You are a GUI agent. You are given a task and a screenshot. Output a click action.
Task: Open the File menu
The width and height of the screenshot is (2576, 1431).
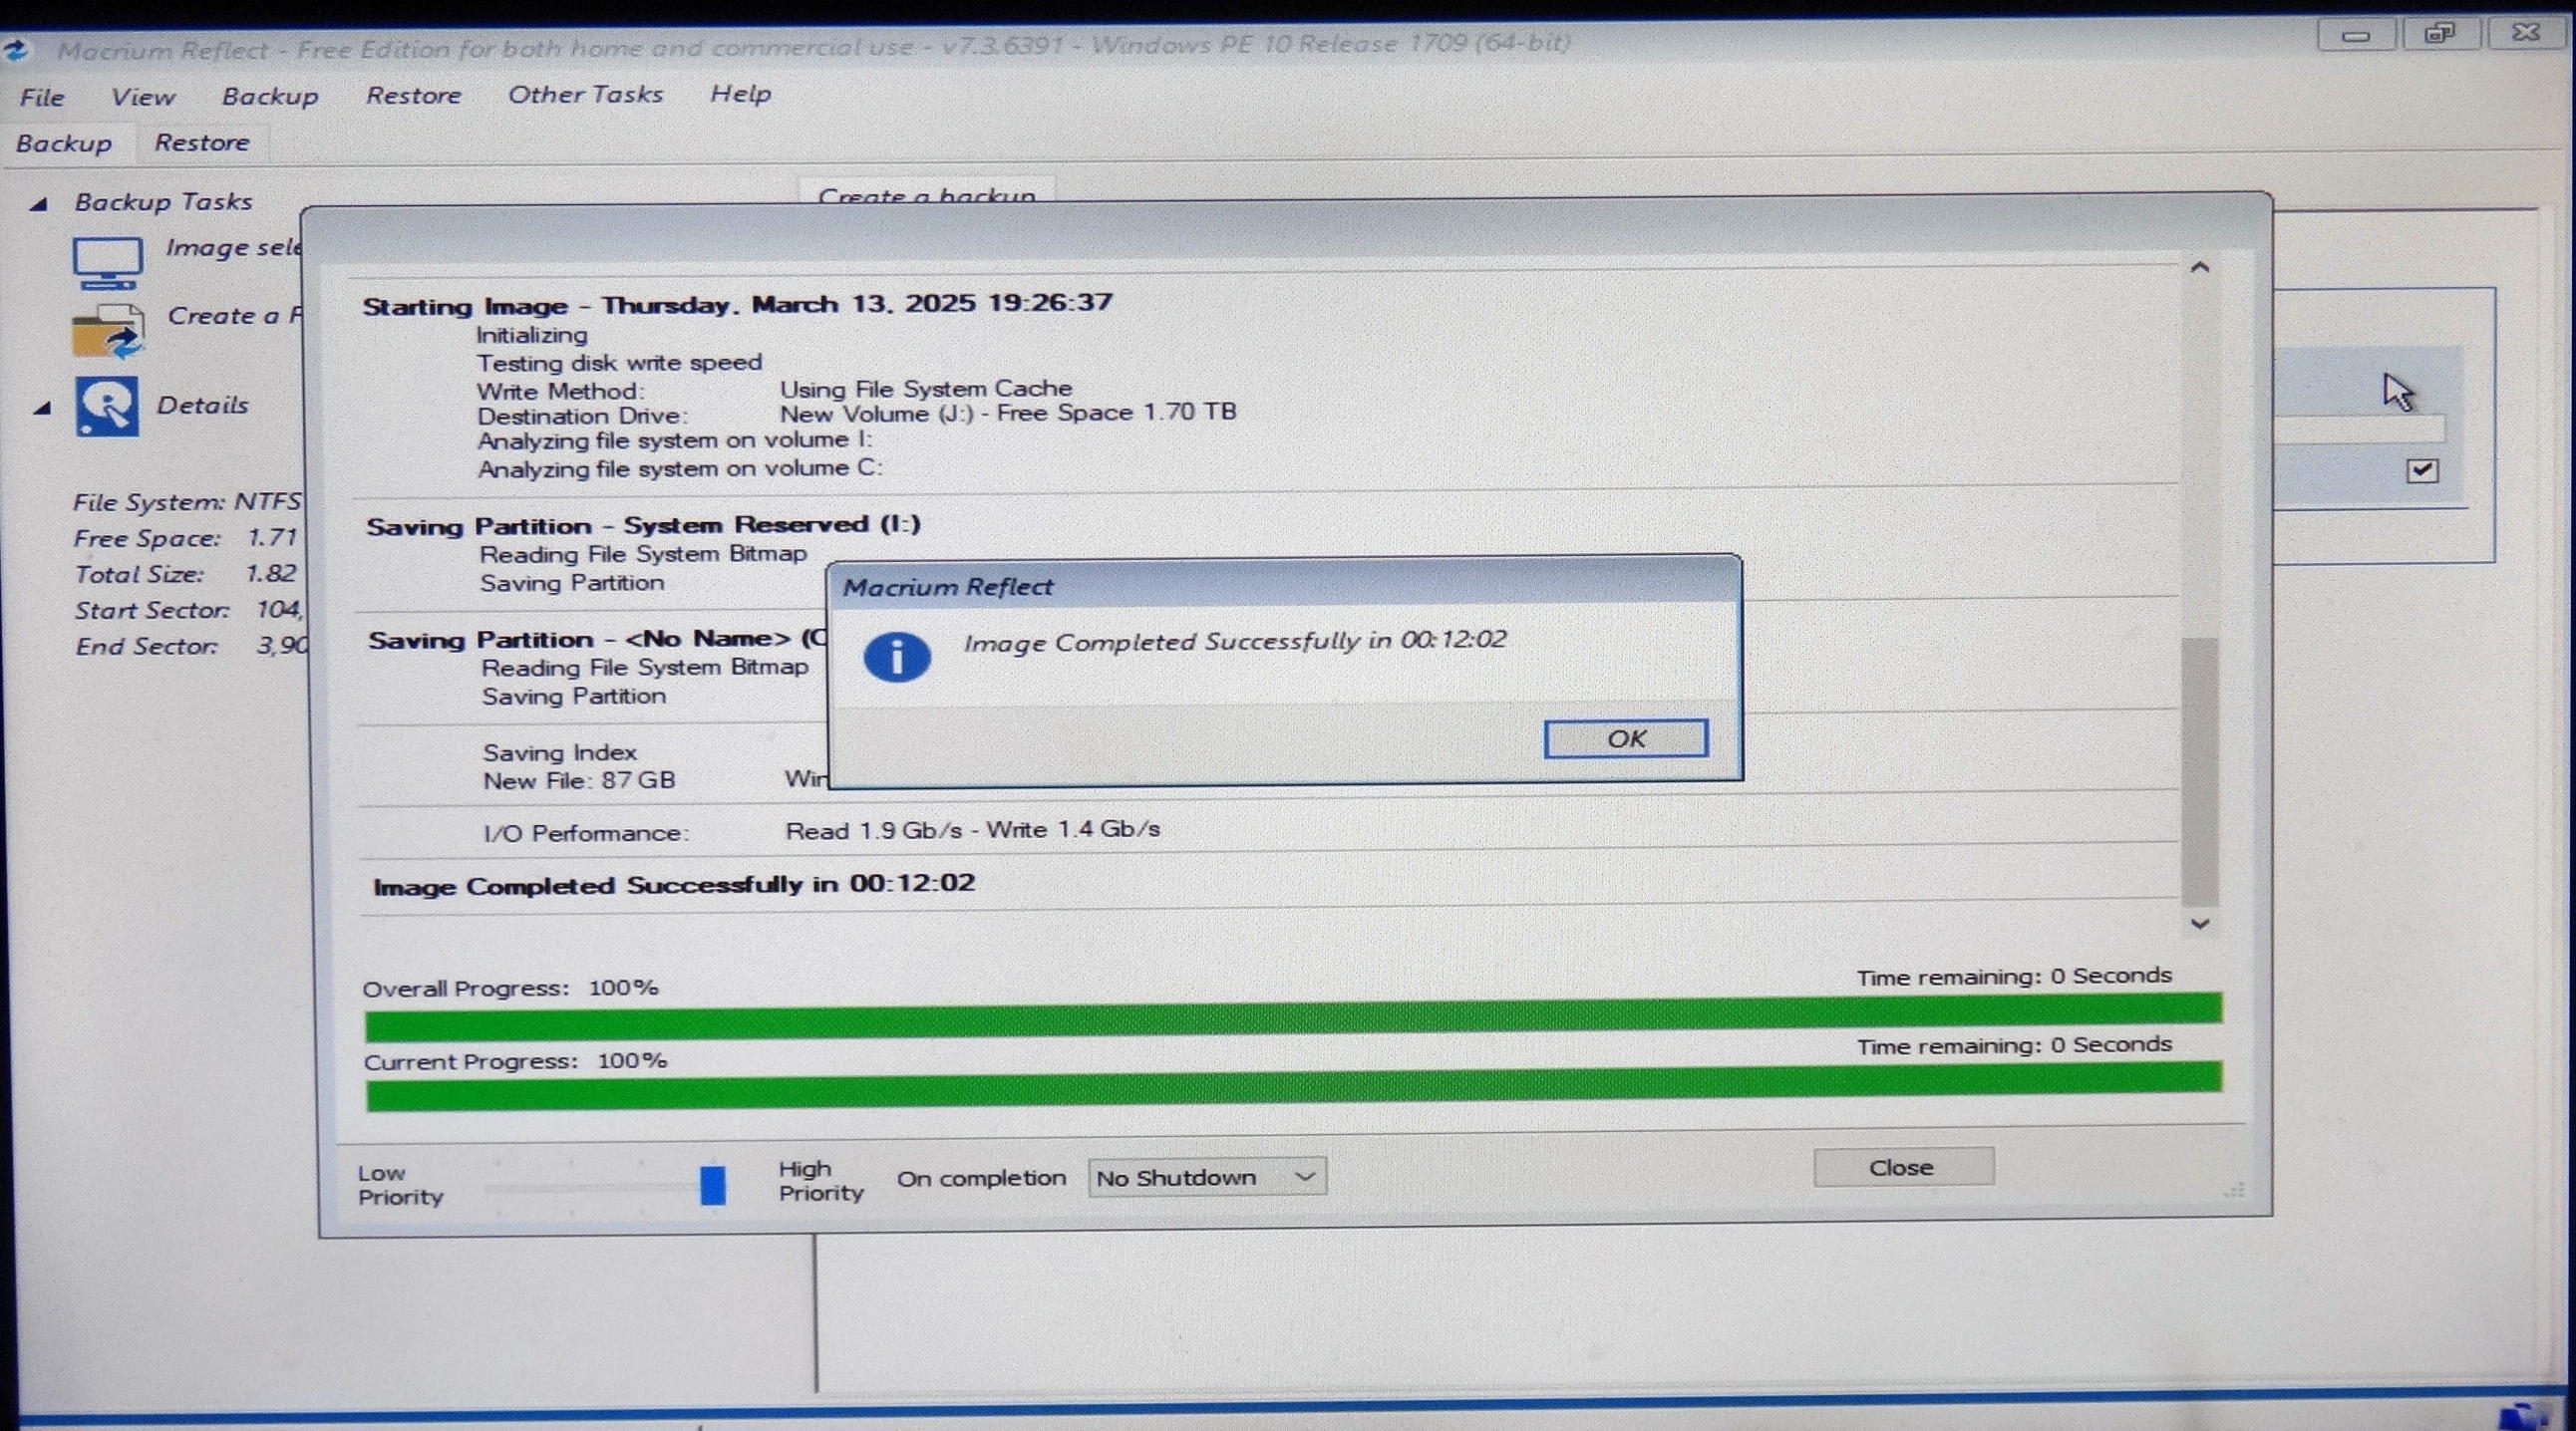tap(42, 97)
